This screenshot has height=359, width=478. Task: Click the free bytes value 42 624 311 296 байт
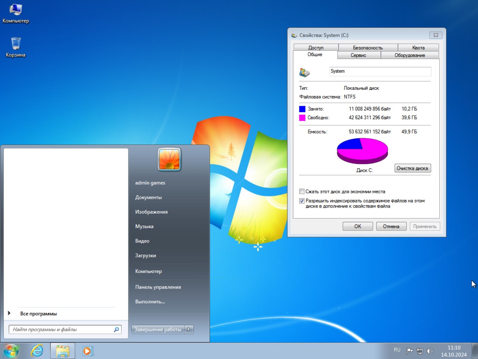[x=370, y=117]
